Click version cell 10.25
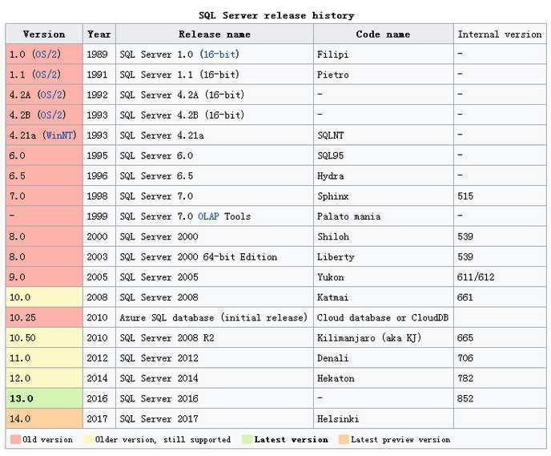551x456 pixels. [x=44, y=317]
